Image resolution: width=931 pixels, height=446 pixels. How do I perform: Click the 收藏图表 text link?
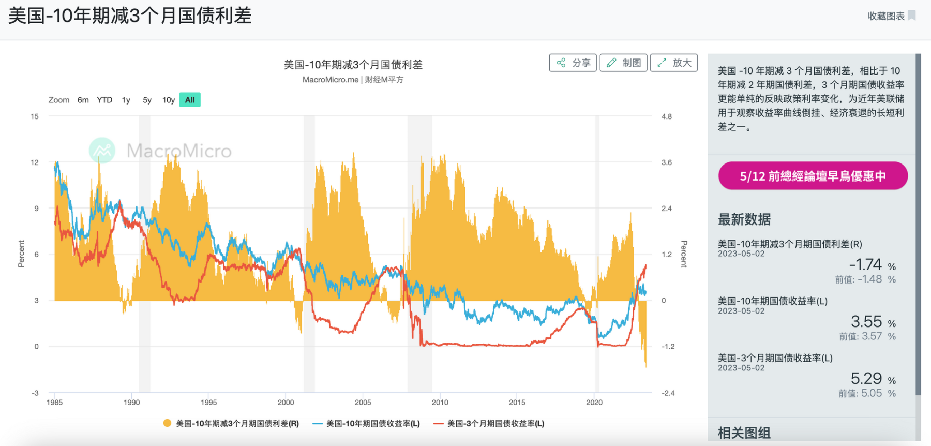pos(886,16)
